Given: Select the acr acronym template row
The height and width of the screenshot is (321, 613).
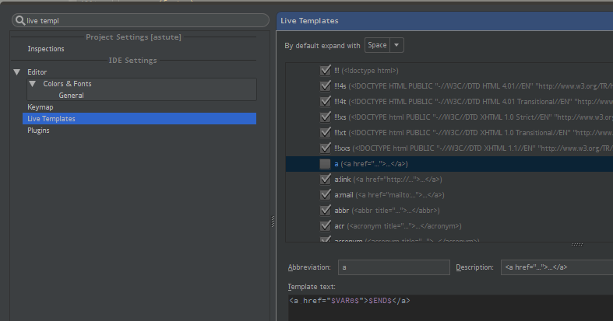Looking at the screenshot, I should pyautogui.click(x=405, y=226).
